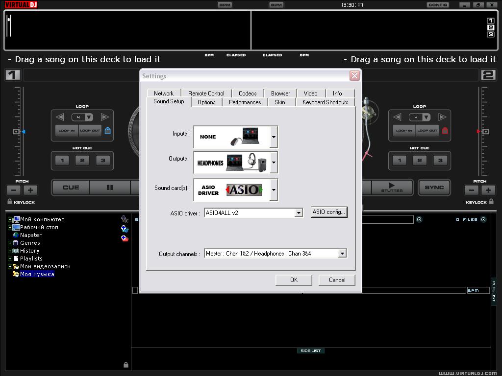
Task: Switch to the Network tab
Action: pyautogui.click(x=164, y=93)
